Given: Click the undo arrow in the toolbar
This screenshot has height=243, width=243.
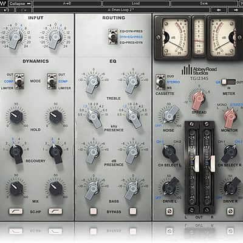Looking at the screenshot, I should point(6,10).
